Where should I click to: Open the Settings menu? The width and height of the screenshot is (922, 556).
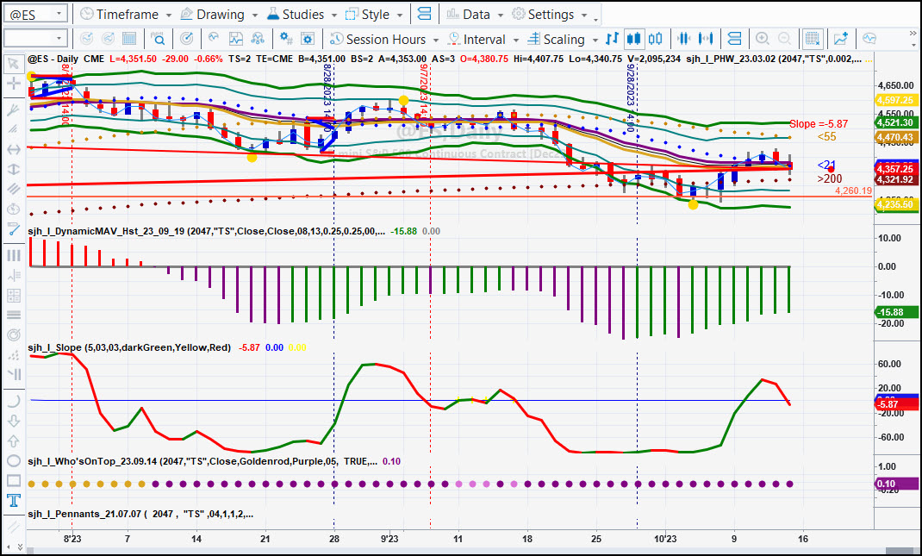(x=543, y=14)
